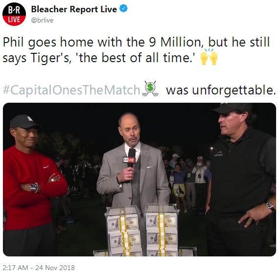The image size is (279, 276).
Task: Open the @brlive handle link
Action: click(x=42, y=20)
